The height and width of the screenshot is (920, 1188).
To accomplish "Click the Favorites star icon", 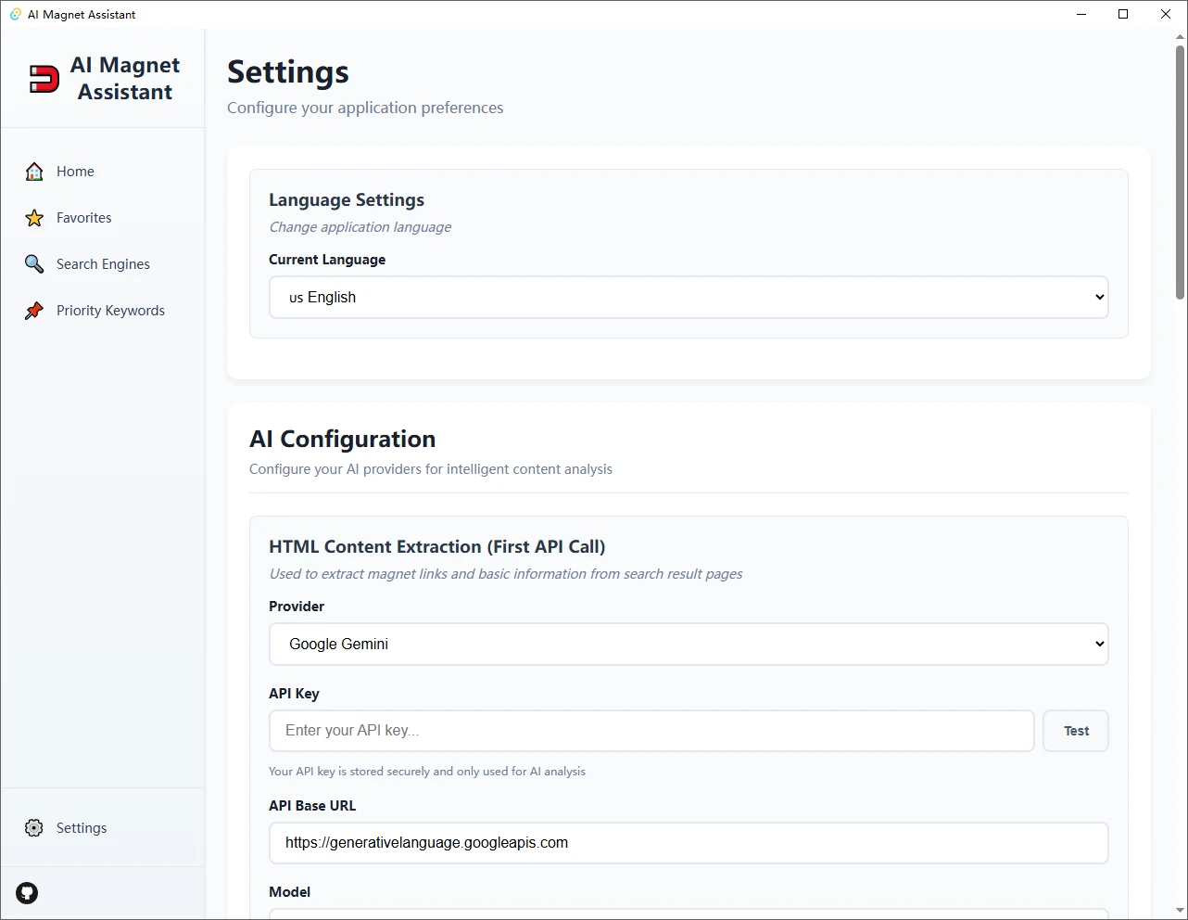I will click(34, 218).
